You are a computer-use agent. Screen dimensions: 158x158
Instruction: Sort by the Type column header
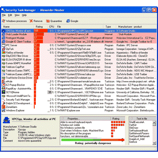click(110, 27)
